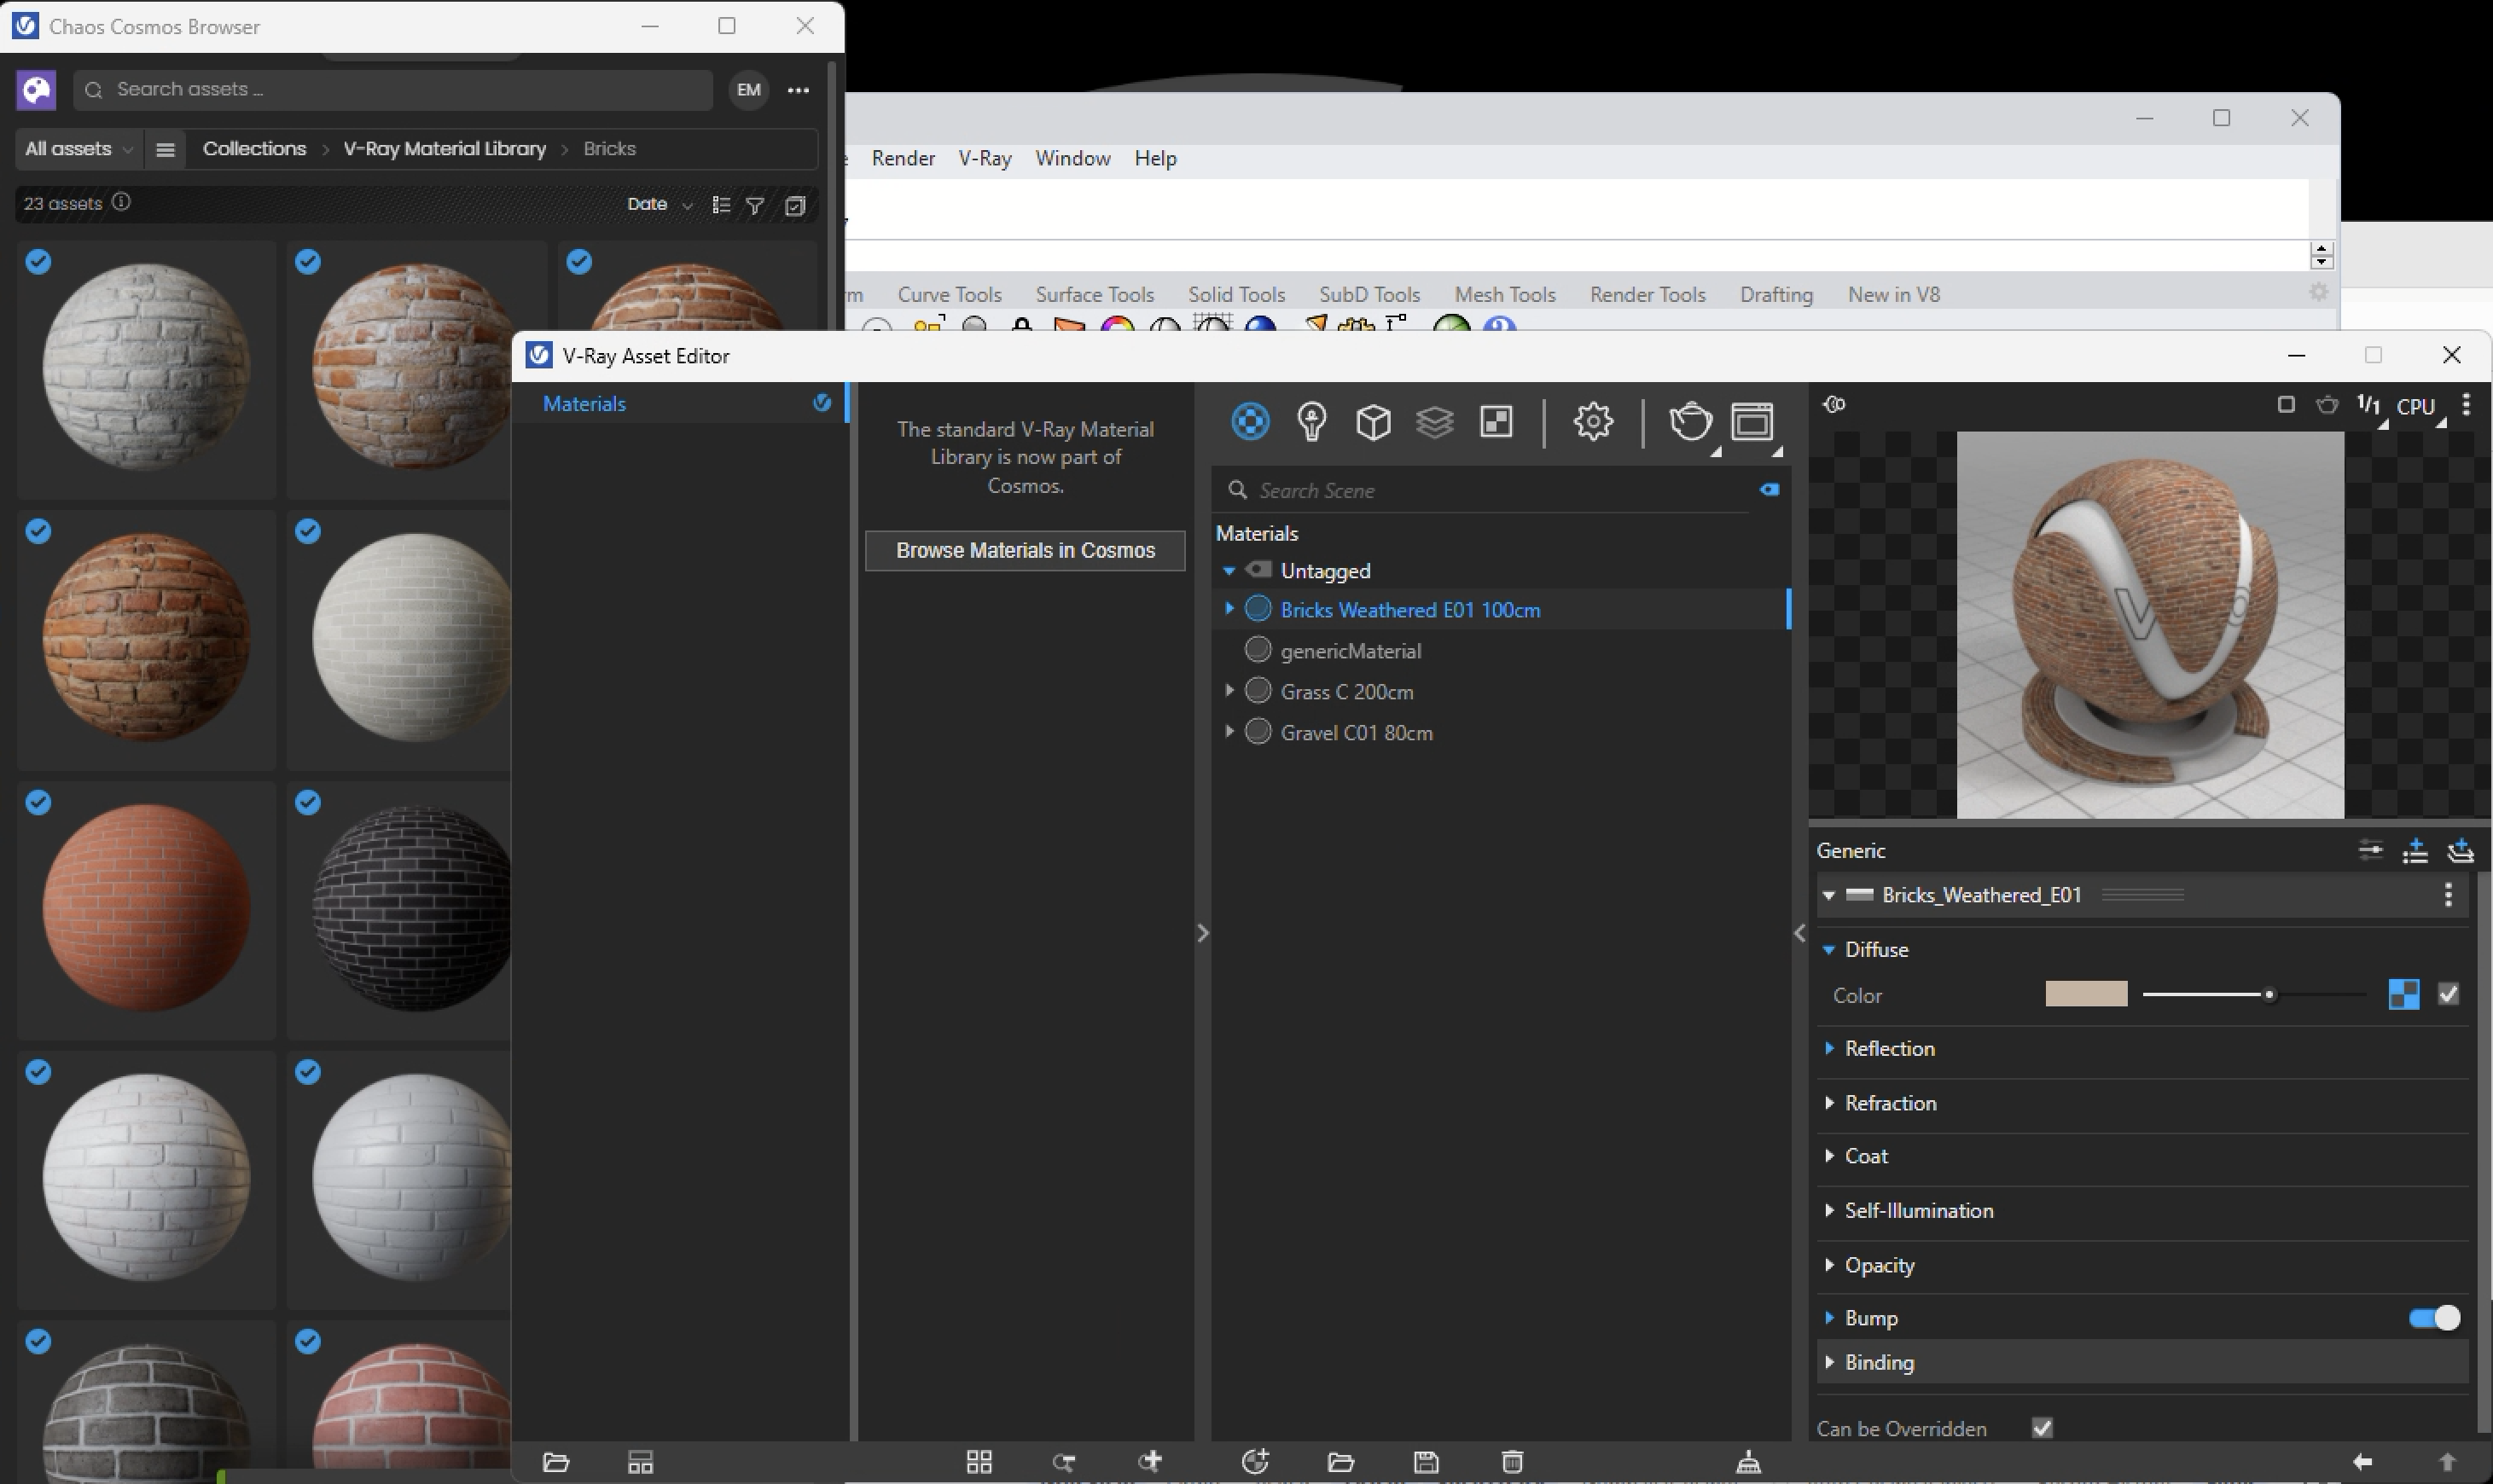Screen dimensions: 2493x1484
Task: Click the V-Ray Material Library breadcrumb
Action: click(445, 149)
